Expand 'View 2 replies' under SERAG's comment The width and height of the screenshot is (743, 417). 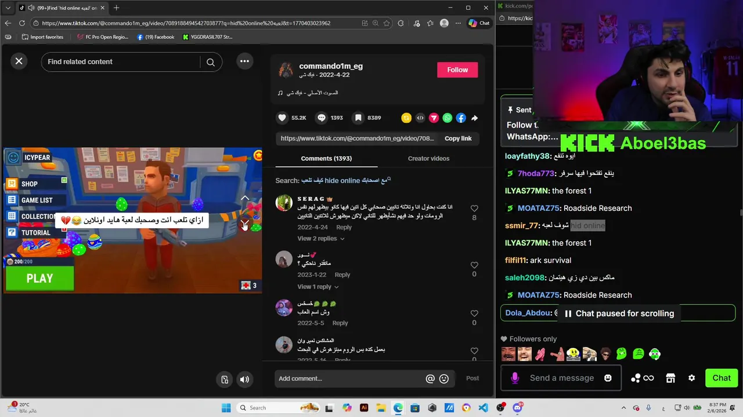point(321,239)
